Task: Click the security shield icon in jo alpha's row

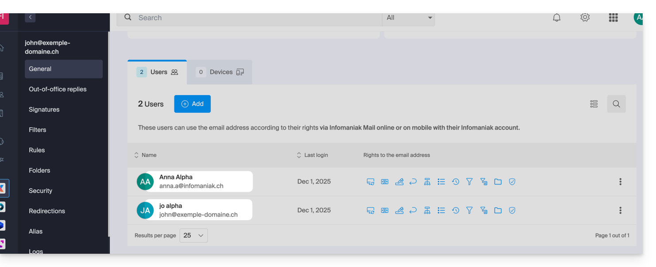Action: (x=512, y=210)
